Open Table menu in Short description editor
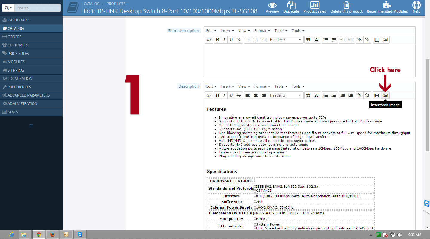This screenshot has height=239, width=430. pos(281,31)
